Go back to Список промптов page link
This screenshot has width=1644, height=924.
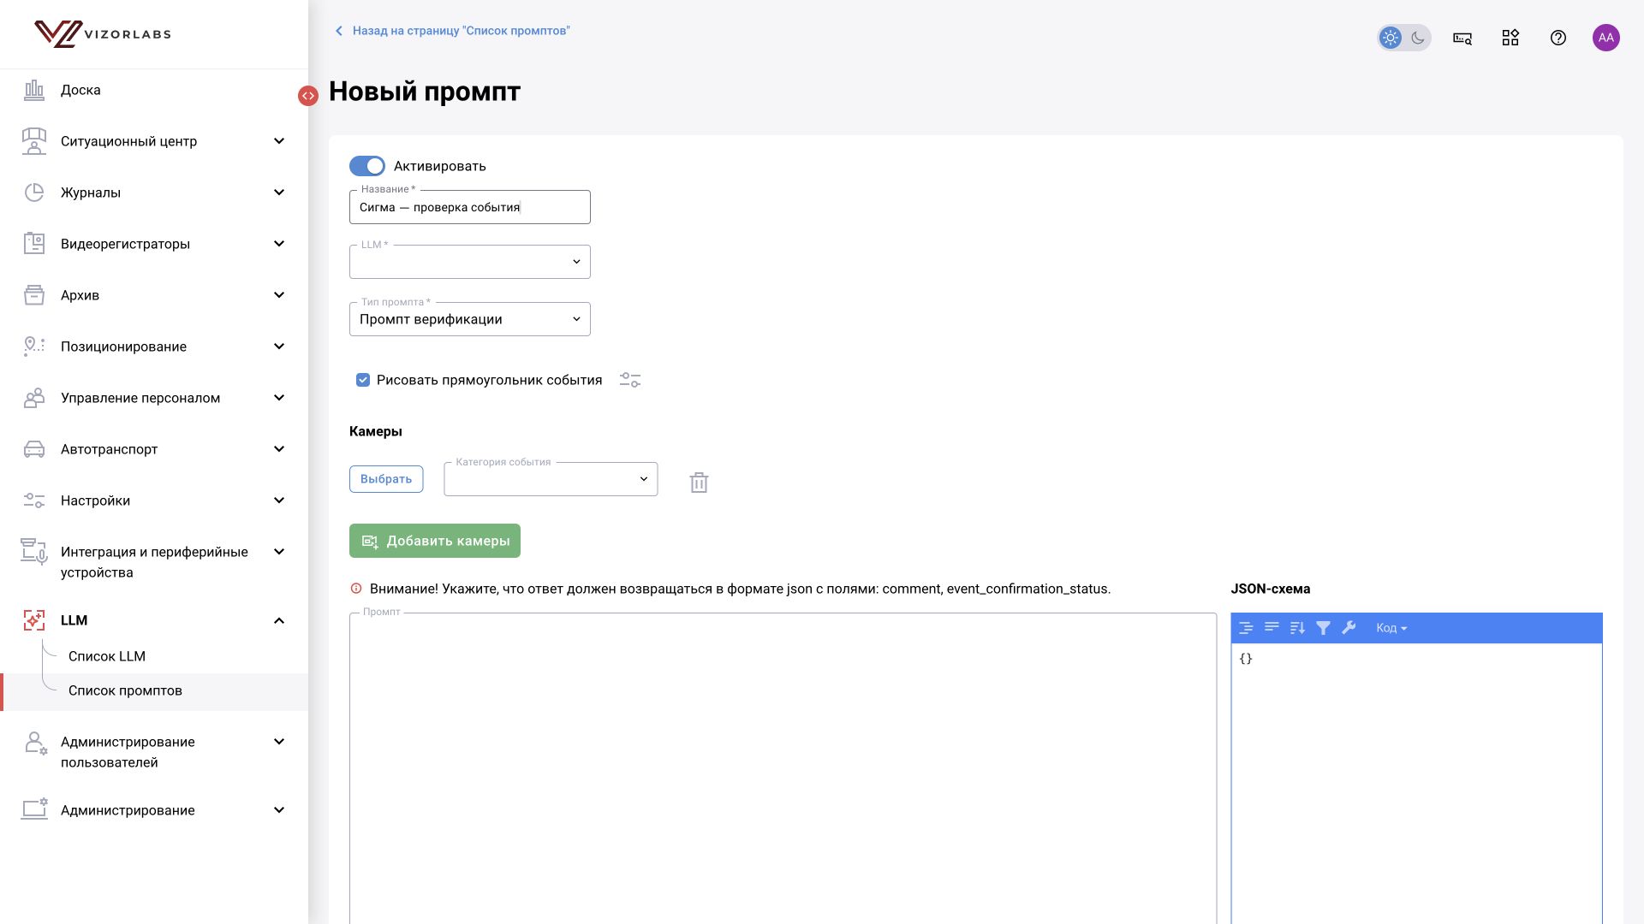451,31
